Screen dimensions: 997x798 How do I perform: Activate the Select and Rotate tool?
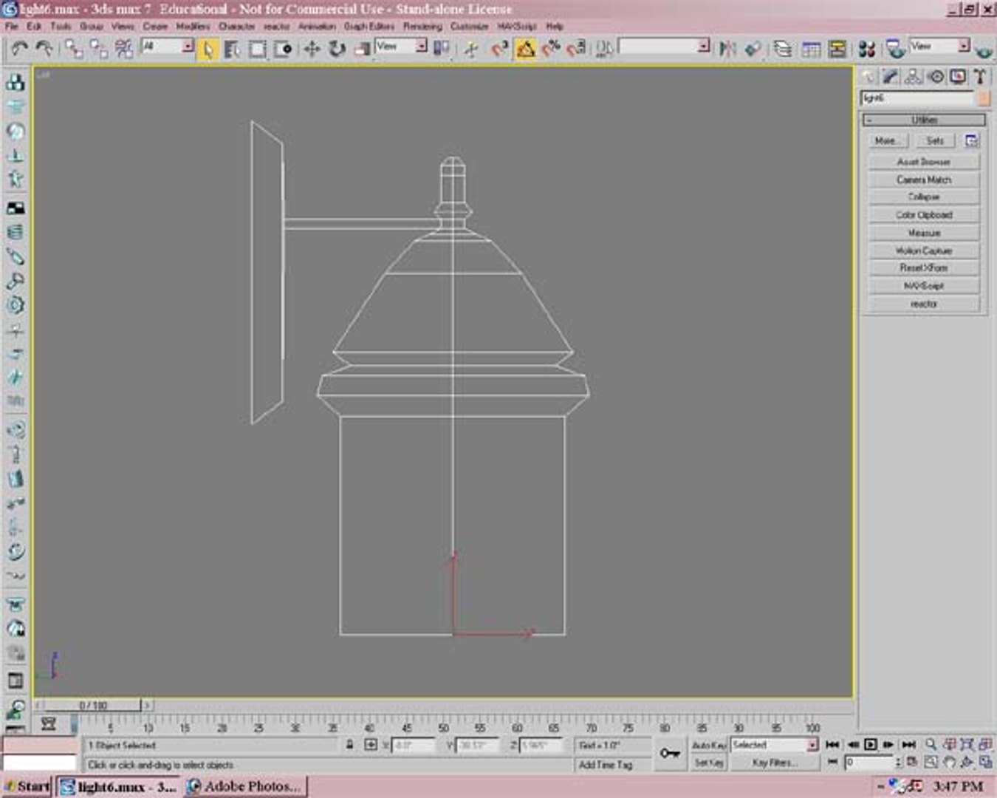pyautogui.click(x=338, y=49)
